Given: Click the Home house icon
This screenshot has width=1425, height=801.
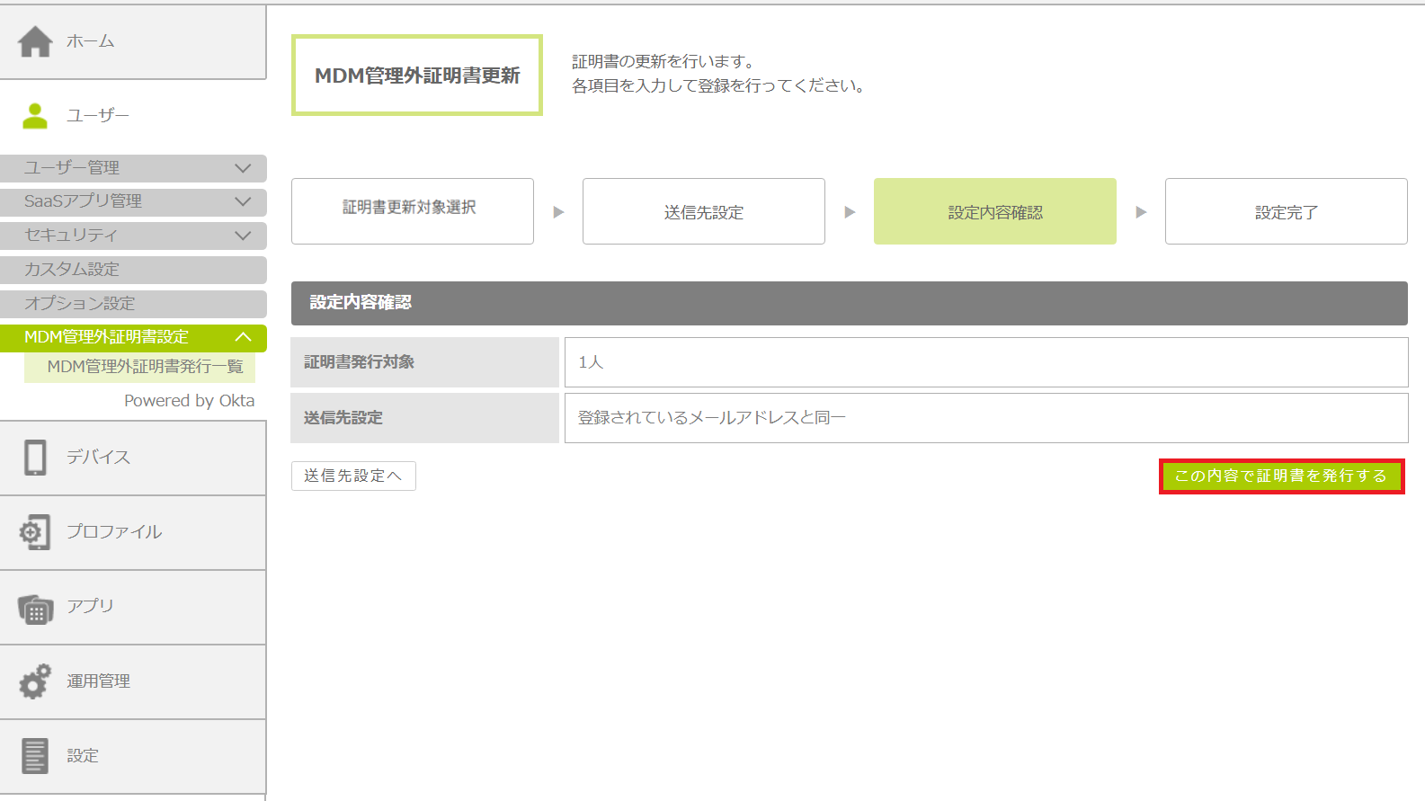Looking at the screenshot, I should [x=35, y=41].
